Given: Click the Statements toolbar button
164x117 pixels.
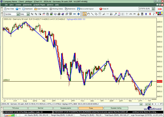Looking at the screenshot, I should coord(70,9).
